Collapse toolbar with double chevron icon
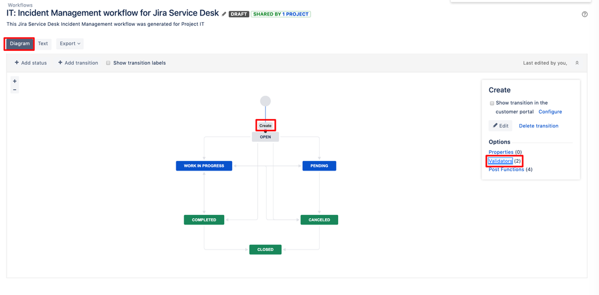 tap(577, 63)
